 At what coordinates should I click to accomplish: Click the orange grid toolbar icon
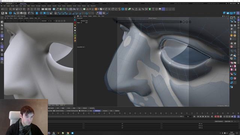[96, 9]
